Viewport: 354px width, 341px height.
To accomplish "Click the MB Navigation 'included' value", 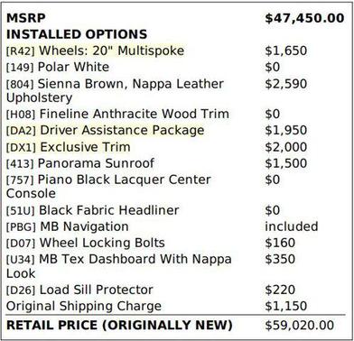I will coord(291,226).
